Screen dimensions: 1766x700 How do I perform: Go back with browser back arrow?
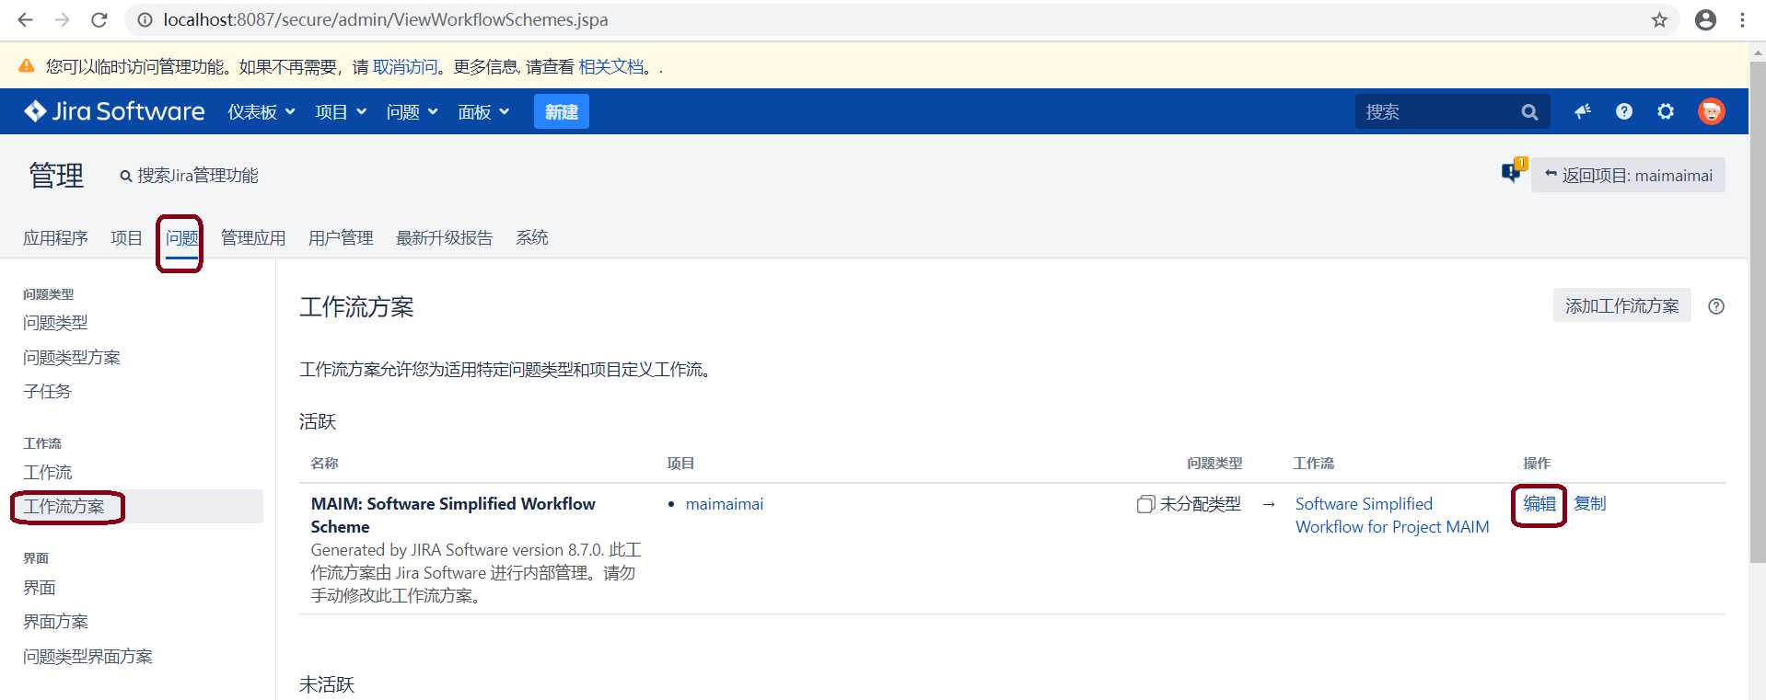tap(25, 19)
